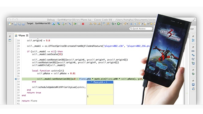Expand the next annotation dropdown arrow
This screenshot has height=114, width=203.
tap(143, 24)
